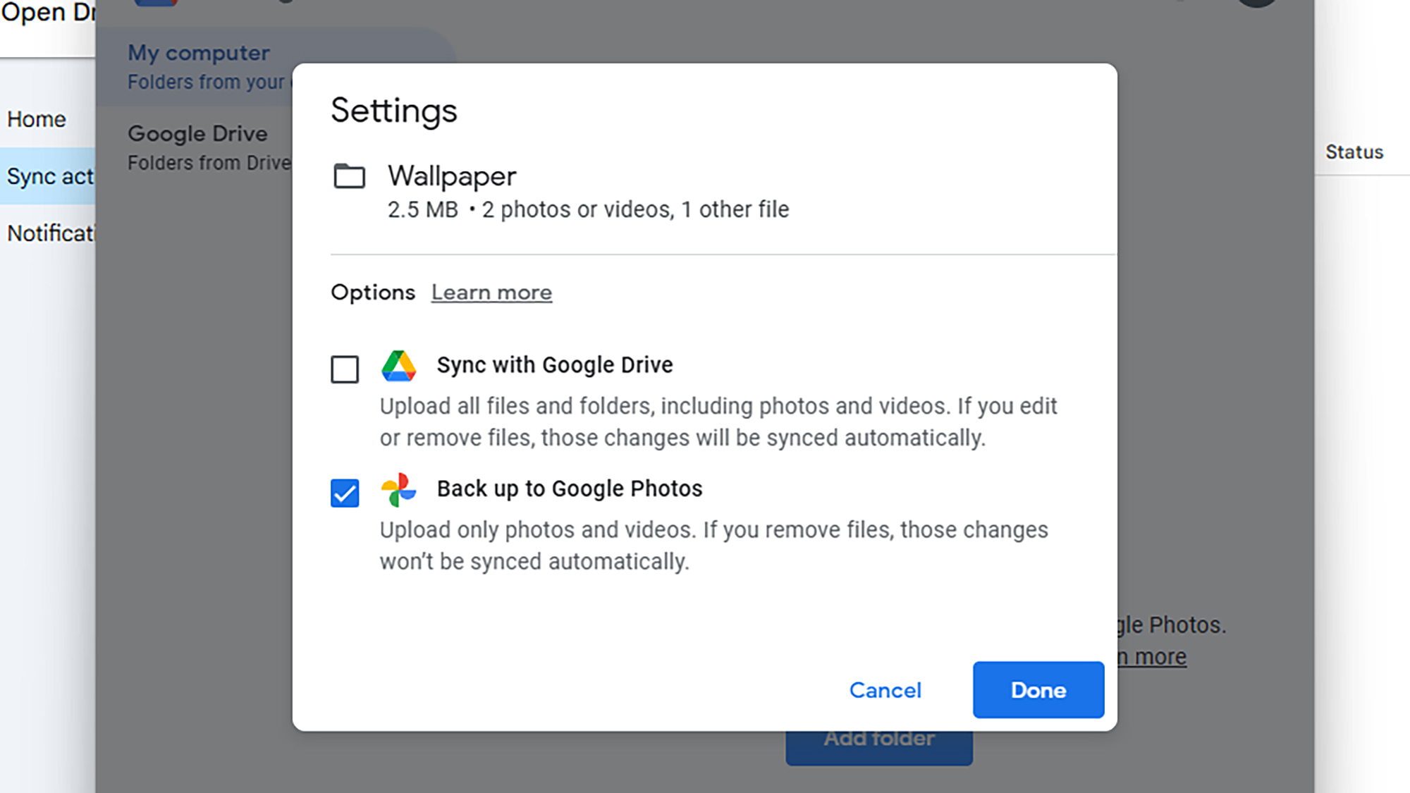Click the Status column header
The height and width of the screenshot is (793, 1410).
click(x=1354, y=152)
